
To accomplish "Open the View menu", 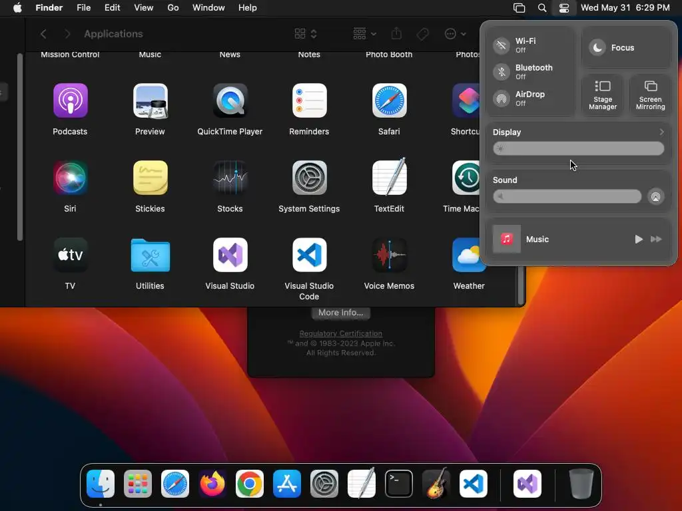I will pyautogui.click(x=144, y=8).
